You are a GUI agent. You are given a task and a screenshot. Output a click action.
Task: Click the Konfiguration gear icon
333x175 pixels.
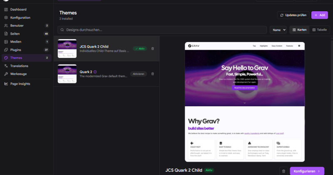[x=6, y=17]
